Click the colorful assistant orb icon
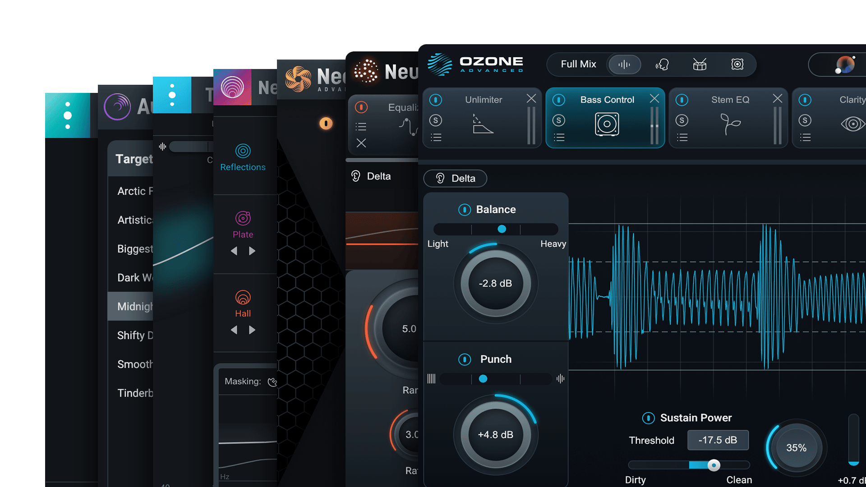Screen dimensions: 866x487 [x=845, y=64]
